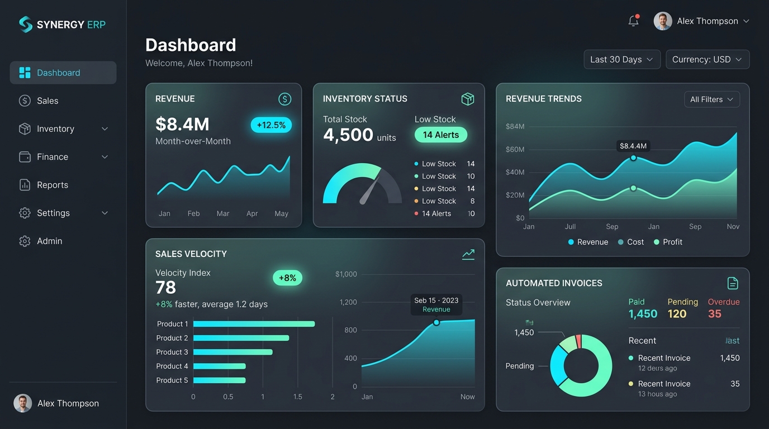Click the box icon on Inventory Status card
This screenshot has height=429, width=769.
[x=468, y=99]
